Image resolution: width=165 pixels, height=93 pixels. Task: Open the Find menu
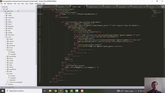pos(15,3)
